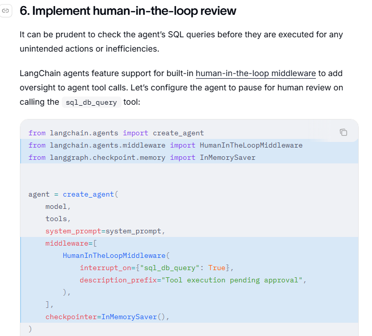Screen dimensions: 372x336
Task: Click "InMemorySaver" in the langgraph import line
Action: click(227, 157)
